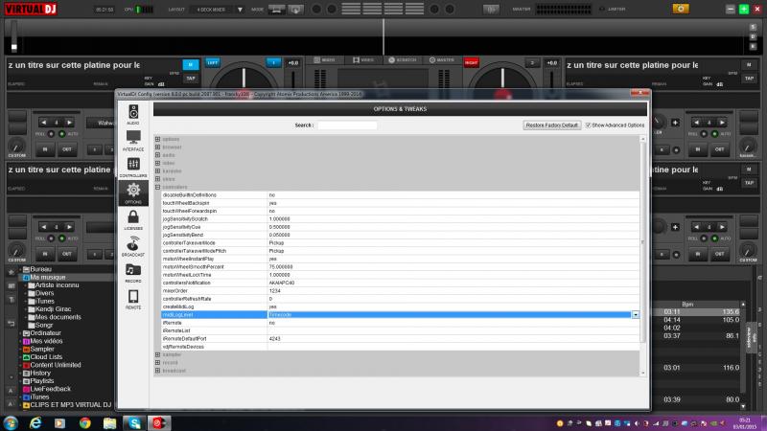Click Restore Factory Default button
The width and height of the screenshot is (767, 431).
552,125
